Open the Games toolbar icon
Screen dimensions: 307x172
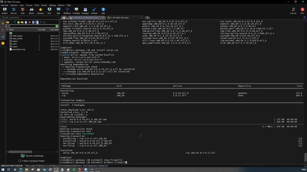tap(31, 11)
